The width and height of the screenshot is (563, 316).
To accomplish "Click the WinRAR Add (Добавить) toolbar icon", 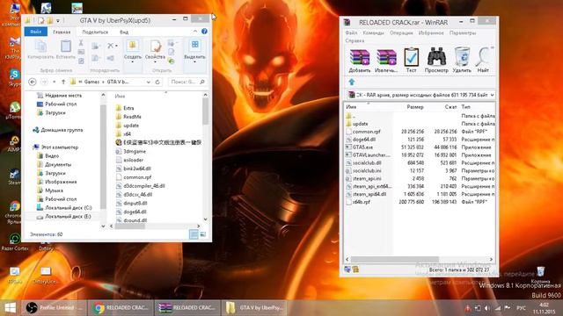I will (x=360, y=61).
